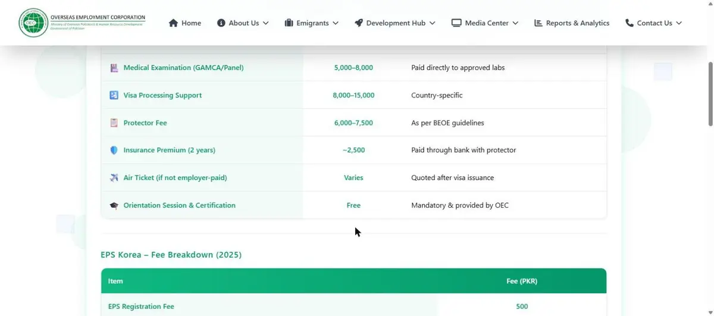Expand the Contact Us dropdown chevron
The width and height of the screenshot is (714, 316).
pyautogui.click(x=679, y=23)
